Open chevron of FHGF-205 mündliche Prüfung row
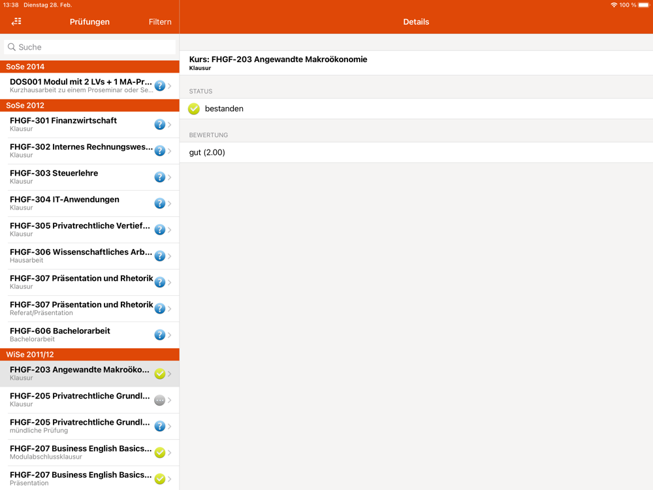The height and width of the screenshot is (490, 653). coord(170,426)
